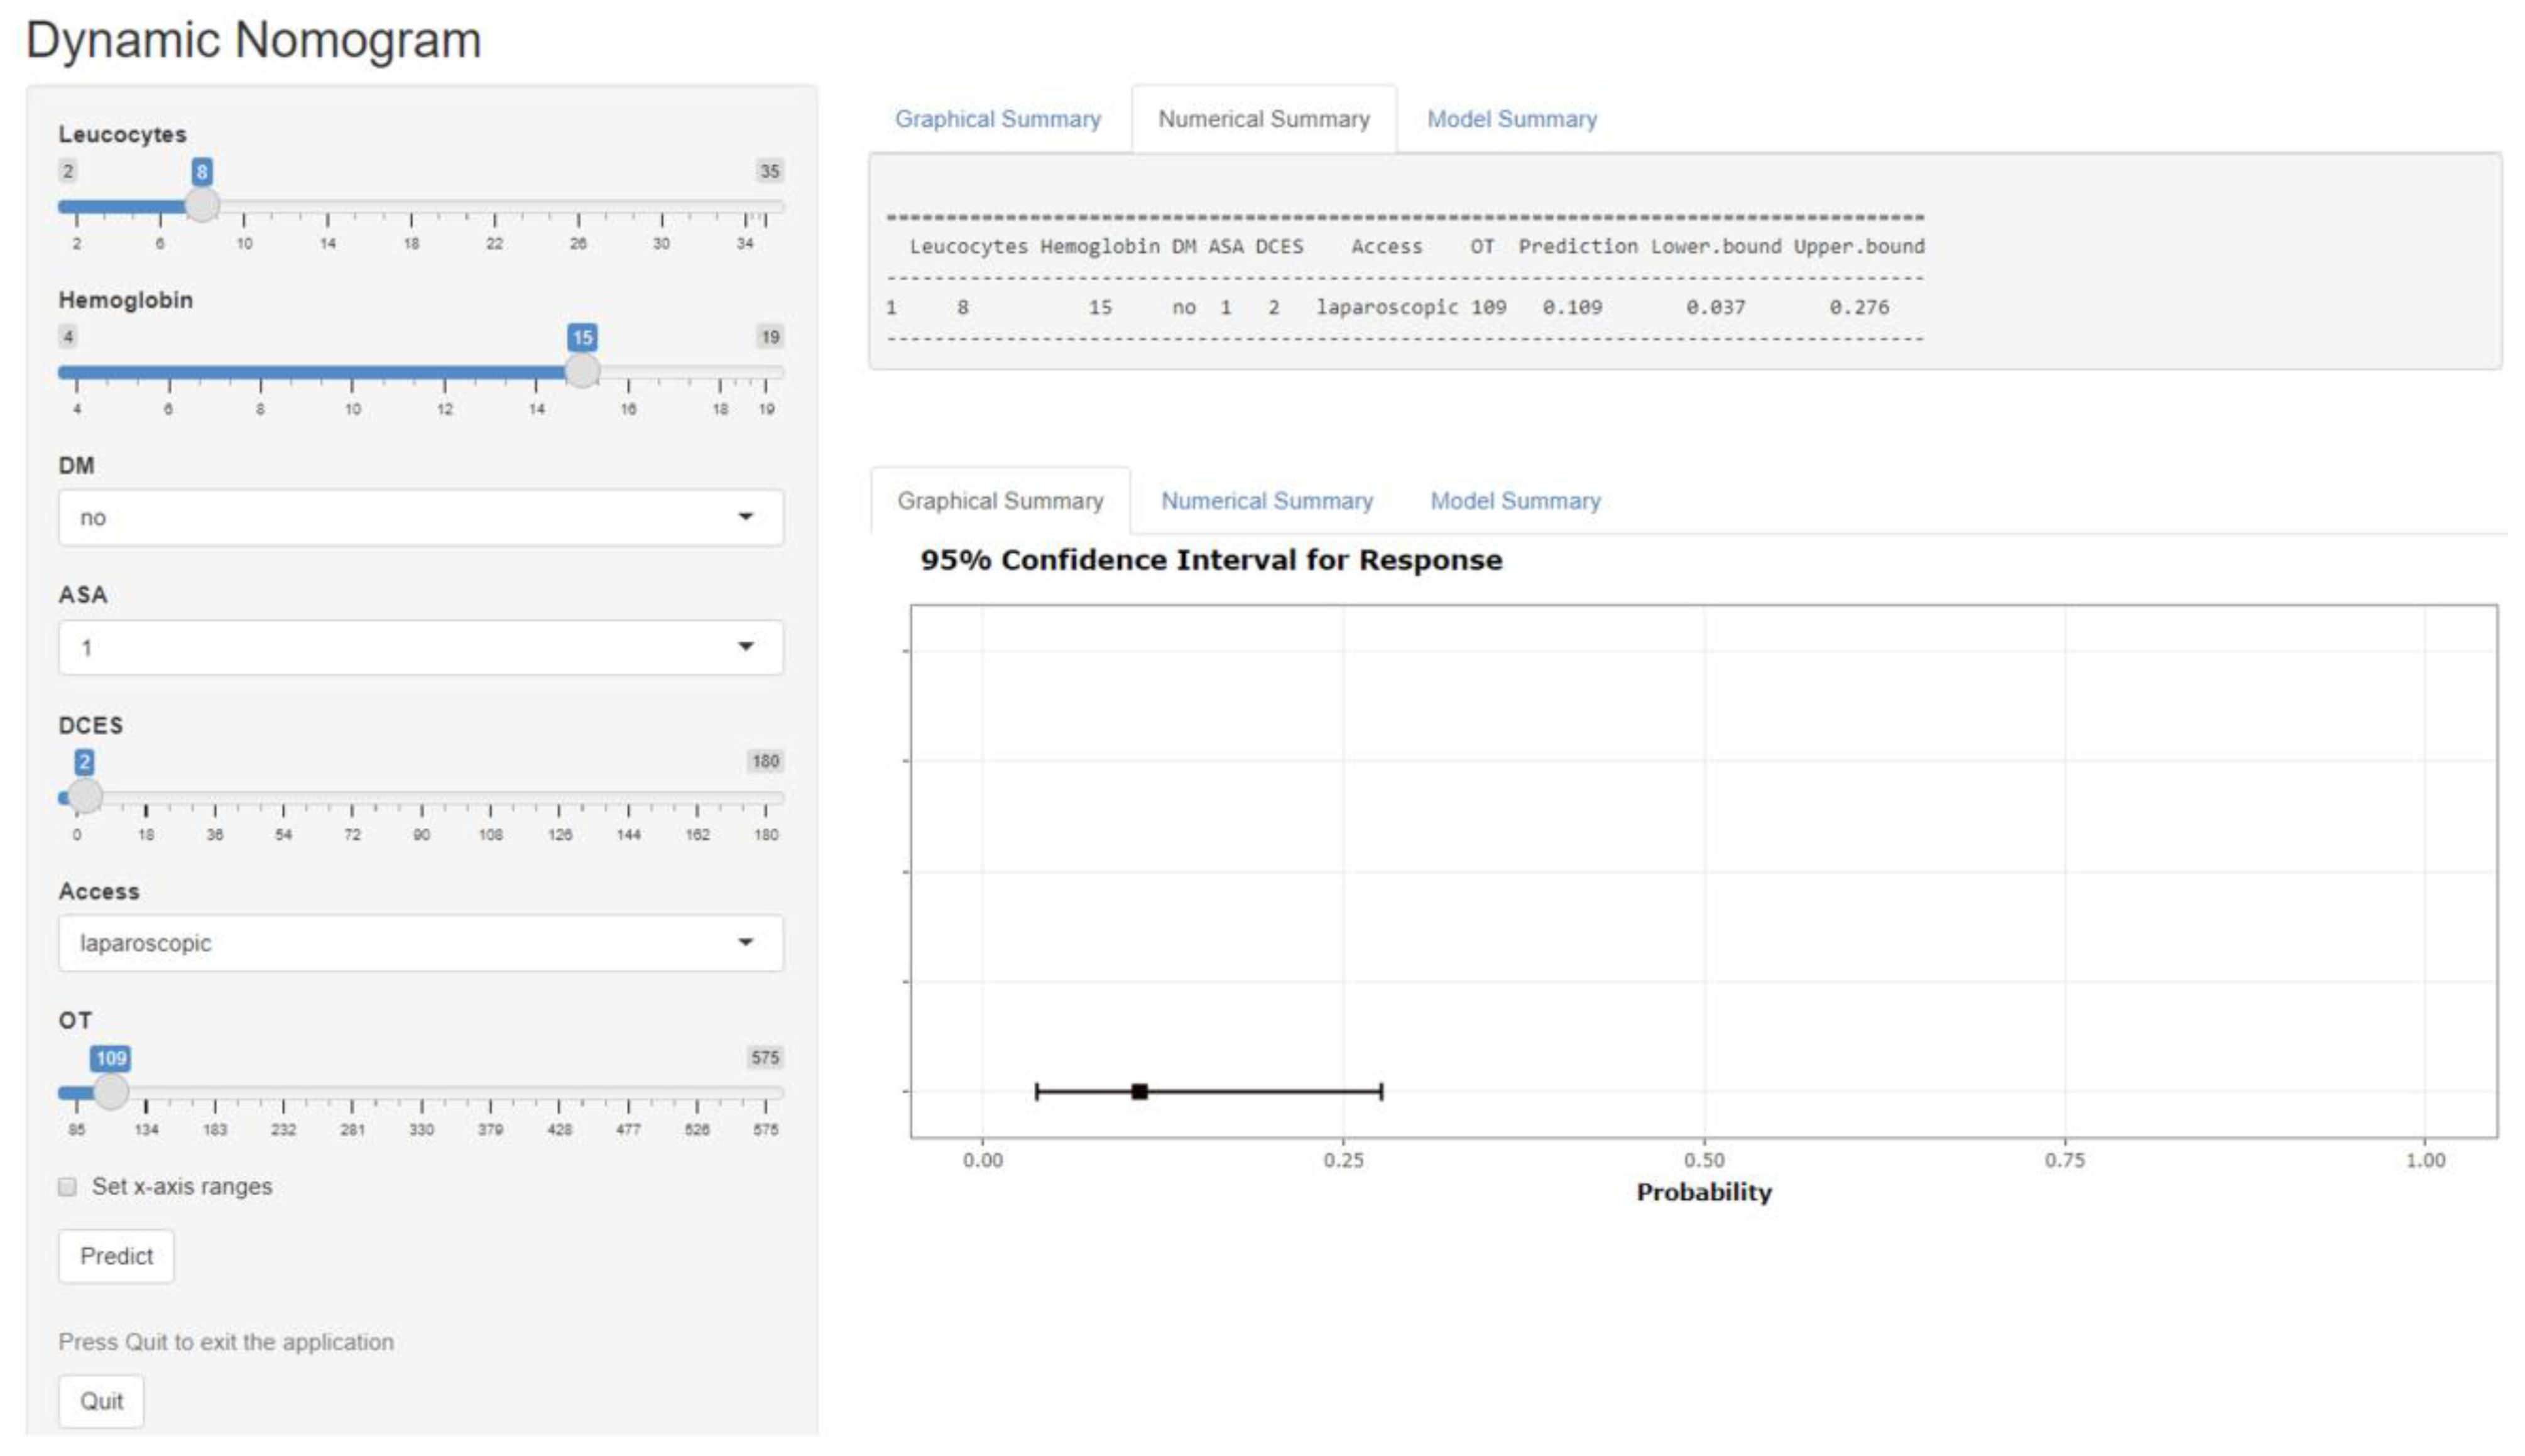This screenshot has height=1456, width=2525.
Task: Select the upper Numerical Summary tab
Action: 1263,119
